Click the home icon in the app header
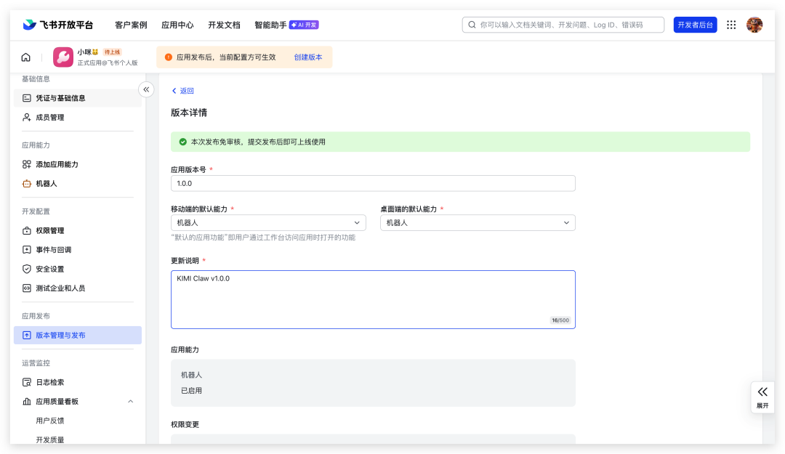Image resolution: width=785 pixels, height=454 pixels. point(26,57)
